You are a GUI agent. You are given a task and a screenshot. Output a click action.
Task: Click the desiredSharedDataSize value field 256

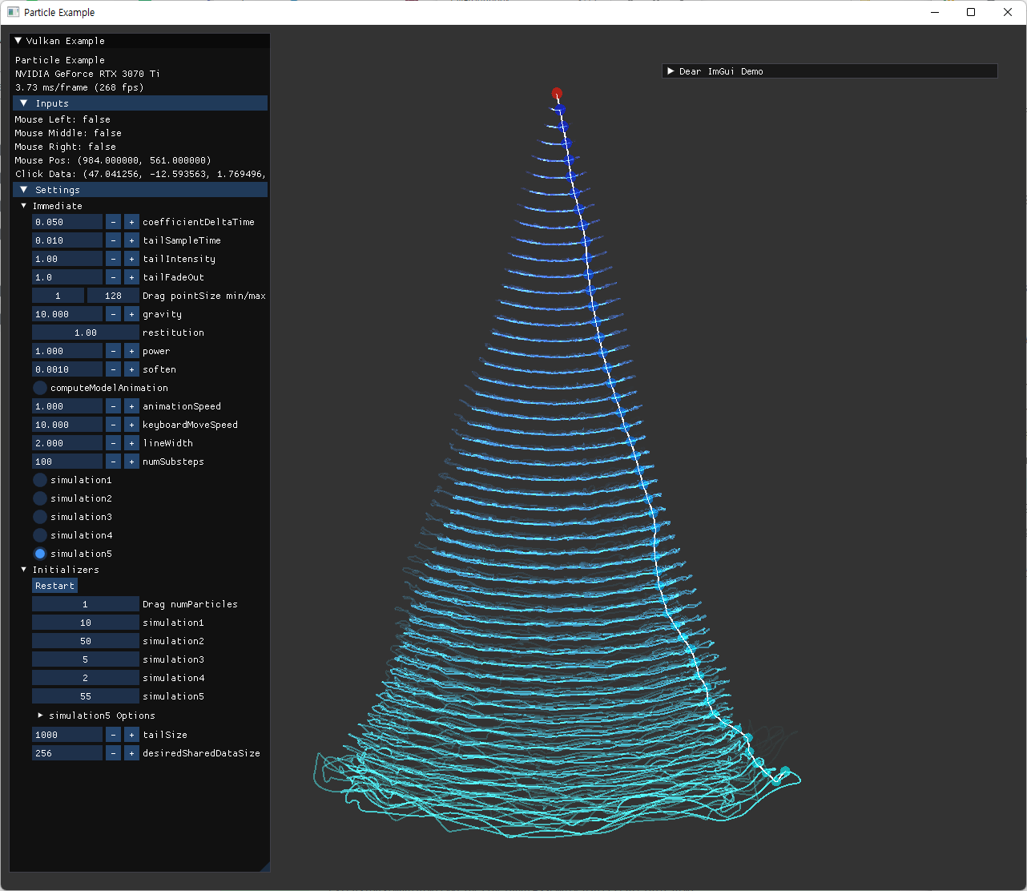click(67, 753)
